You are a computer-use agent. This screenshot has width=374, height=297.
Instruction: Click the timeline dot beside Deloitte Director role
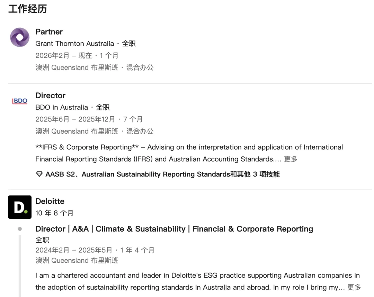point(20,229)
